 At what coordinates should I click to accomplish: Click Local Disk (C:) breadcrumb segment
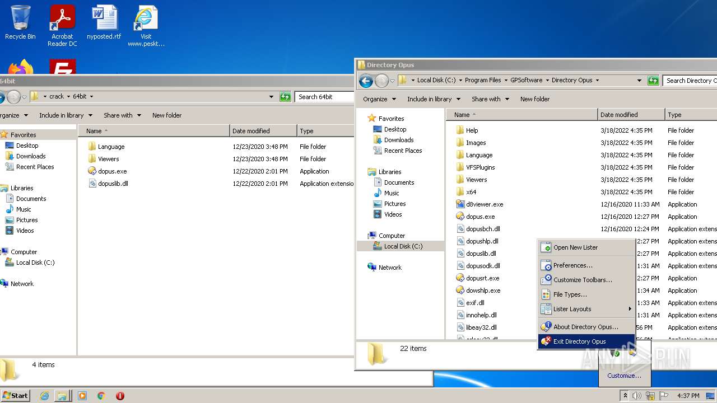(x=436, y=81)
